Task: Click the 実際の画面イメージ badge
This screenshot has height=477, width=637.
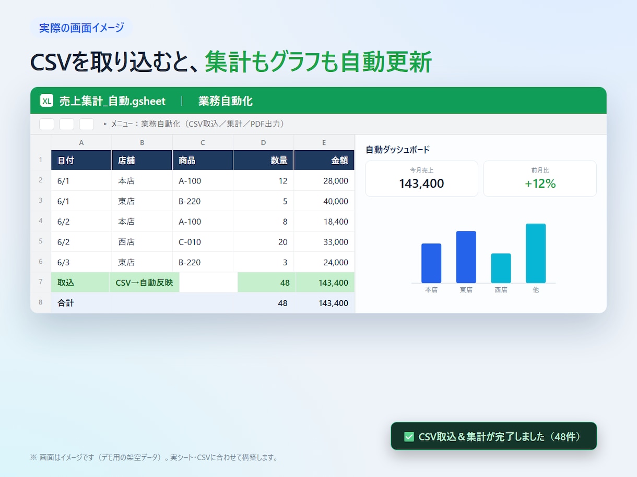Action: pyautogui.click(x=81, y=28)
